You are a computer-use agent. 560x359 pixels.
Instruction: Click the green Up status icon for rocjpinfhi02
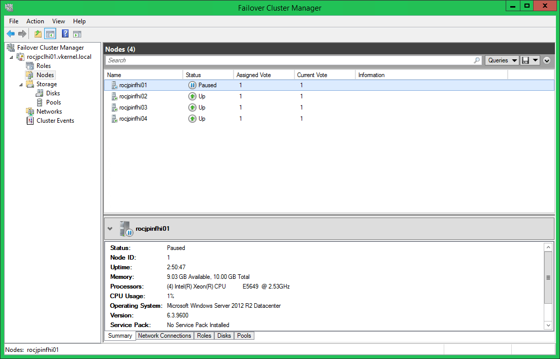(x=192, y=96)
